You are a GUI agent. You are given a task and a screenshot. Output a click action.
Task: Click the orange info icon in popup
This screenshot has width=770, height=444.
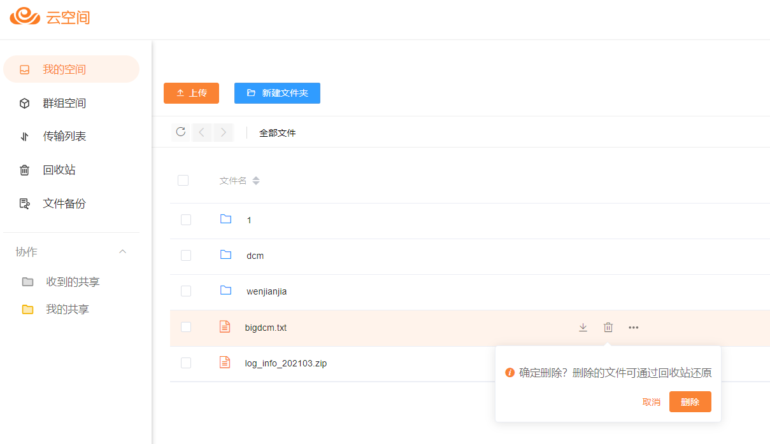pyautogui.click(x=510, y=373)
